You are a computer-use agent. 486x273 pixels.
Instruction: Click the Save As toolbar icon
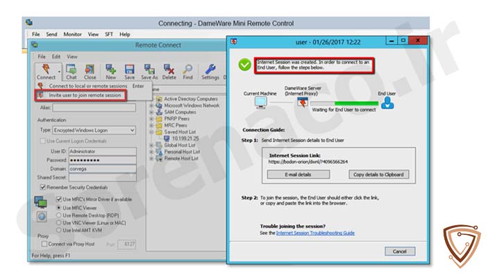pyautogui.click(x=149, y=69)
